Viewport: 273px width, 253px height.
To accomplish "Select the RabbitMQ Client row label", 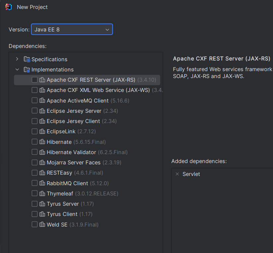I will pyautogui.click(x=67, y=183).
